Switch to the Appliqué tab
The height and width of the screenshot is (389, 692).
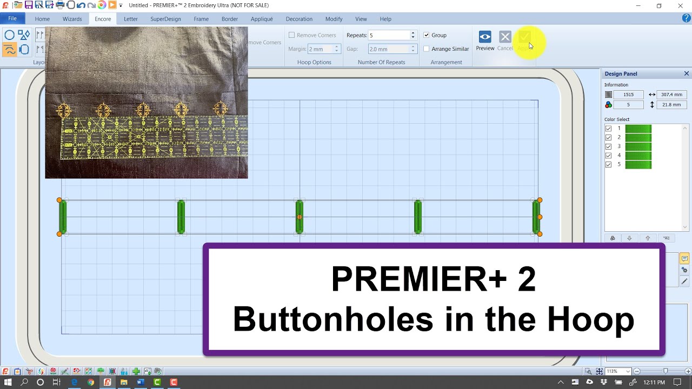coord(262,19)
